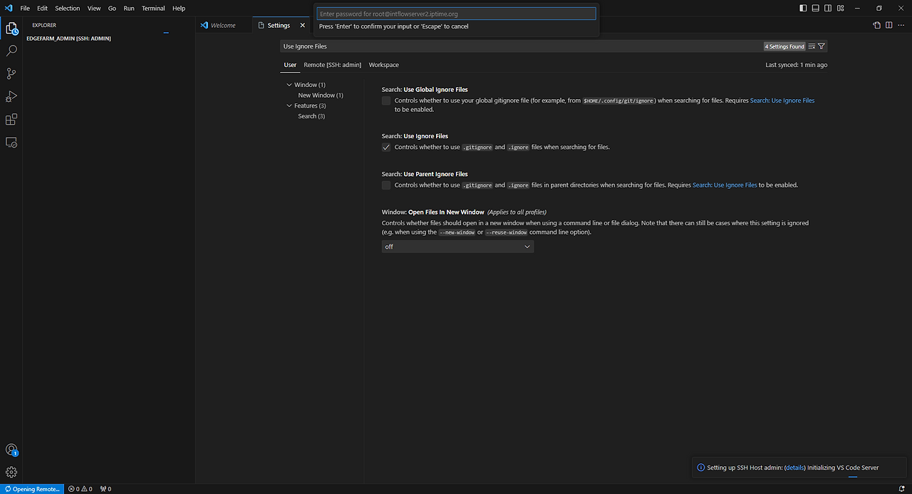Viewport: 912px width, 494px height.
Task: Collapse the Window tree section
Action: point(289,84)
